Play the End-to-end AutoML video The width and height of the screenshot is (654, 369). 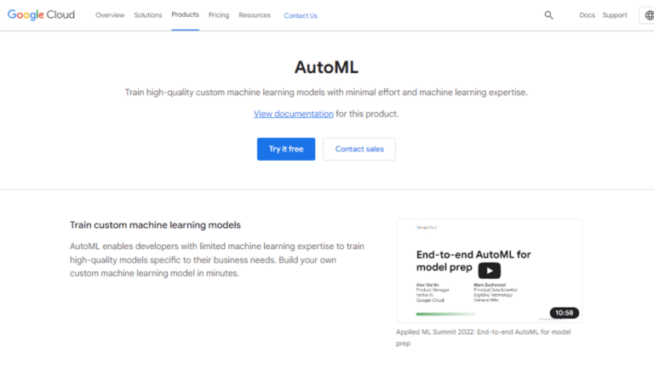(490, 270)
